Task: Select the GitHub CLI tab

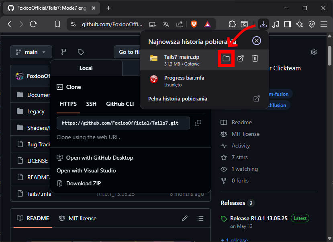Action: coord(120,104)
